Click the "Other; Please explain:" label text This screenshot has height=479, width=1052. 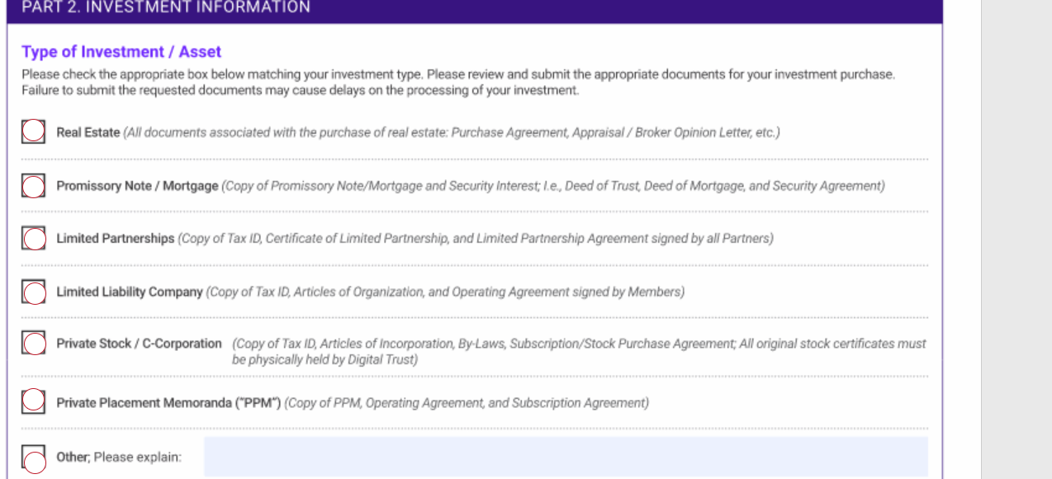(119, 457)
